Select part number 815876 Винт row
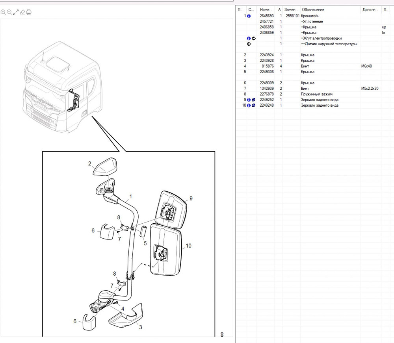 click(266, 67)
